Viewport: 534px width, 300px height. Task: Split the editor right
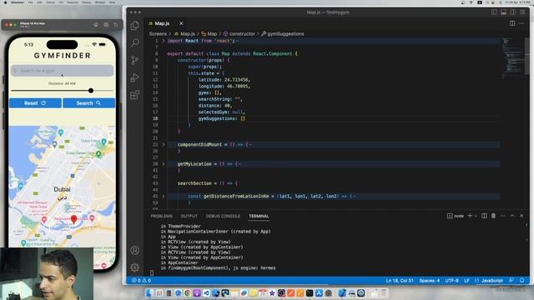[x=512, y=23]
